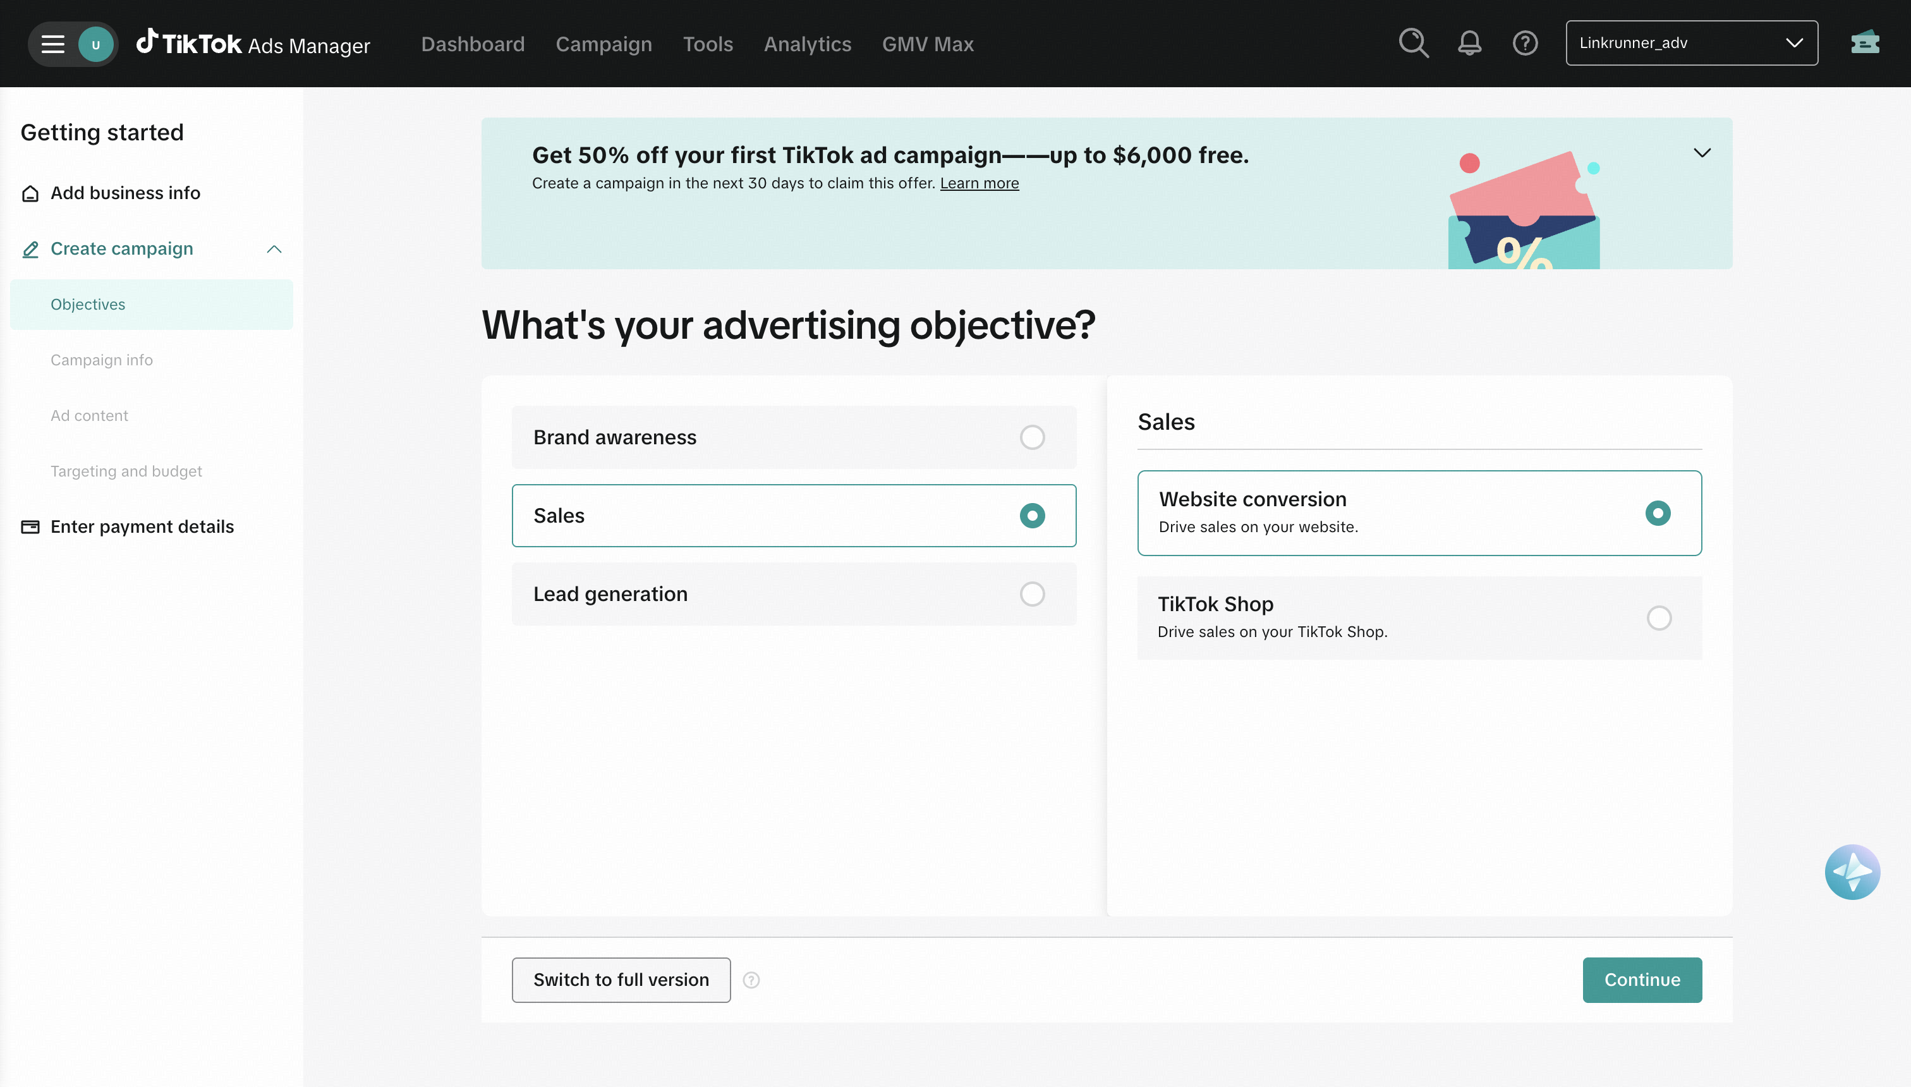Click 'Getting started' sidebar heading
Screen dimensions: 1911x1087
[102, 132]
